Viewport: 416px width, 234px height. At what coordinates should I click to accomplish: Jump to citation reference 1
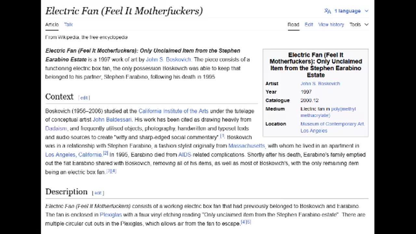tap(222, 136)
